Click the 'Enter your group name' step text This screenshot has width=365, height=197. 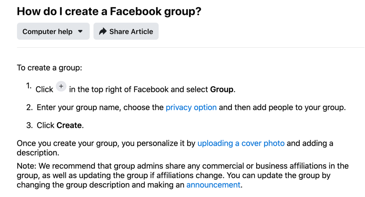(191, 107)
